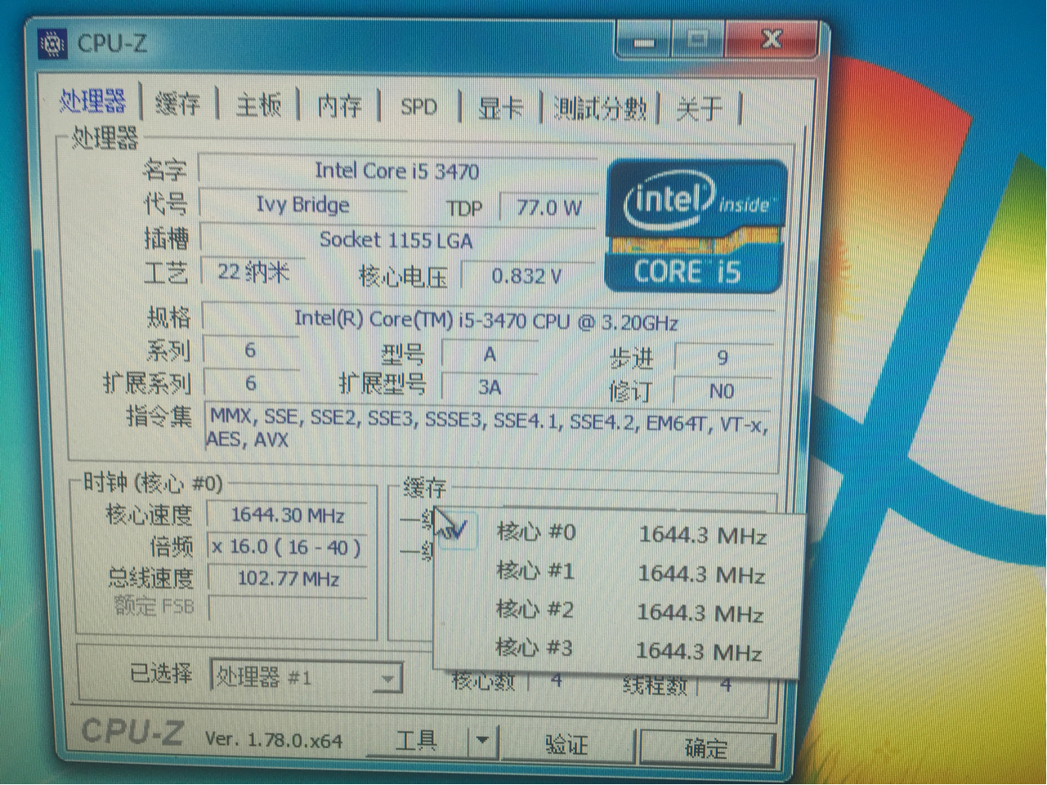
Task: Select 核心 #1 in the popup menu
Action: pos(618,573)
